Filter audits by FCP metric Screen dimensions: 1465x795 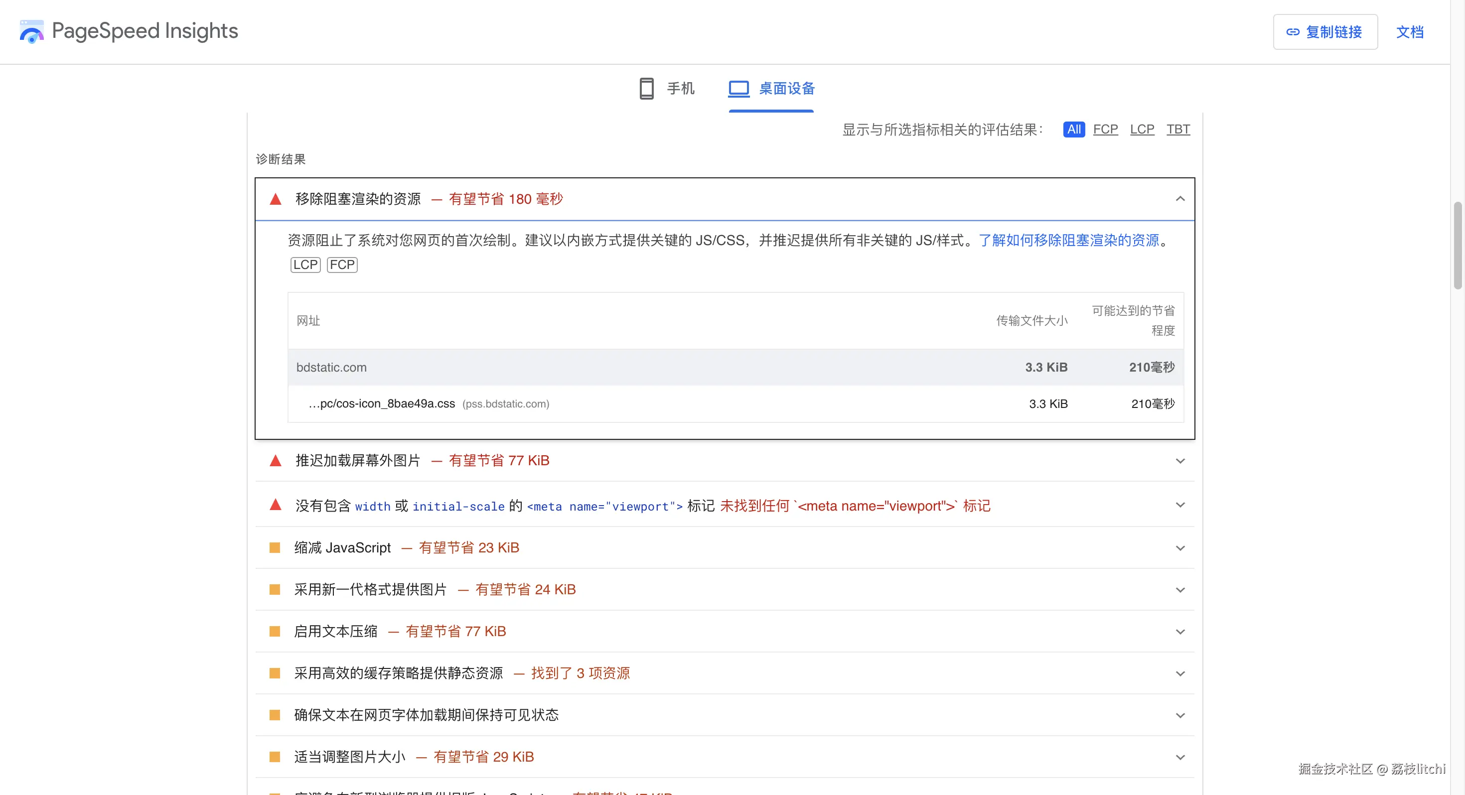[x=1105, y=130]
